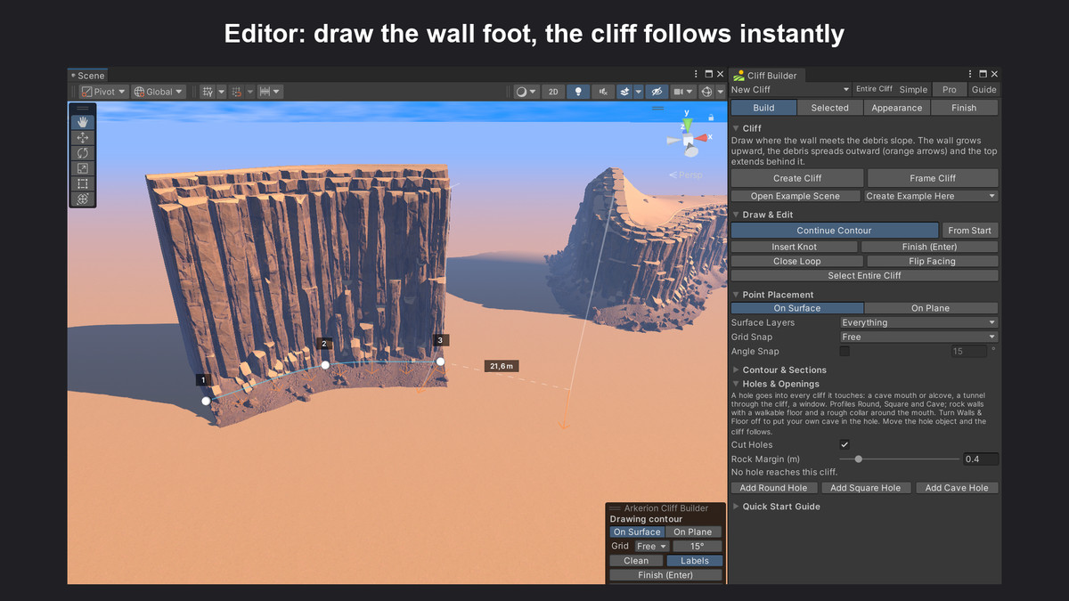The image size is (1069, 601).
Task: Collapse the Cliff section
Action: pyautogui.click(x=736, y=128)
